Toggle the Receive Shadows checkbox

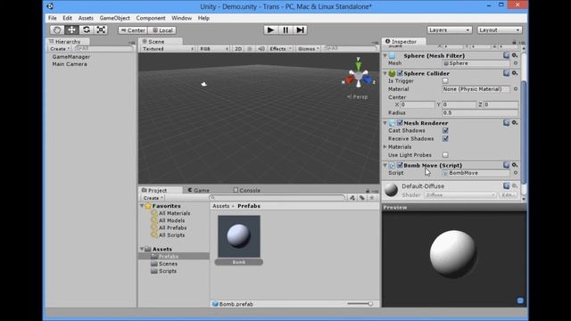tap(445, 139)
